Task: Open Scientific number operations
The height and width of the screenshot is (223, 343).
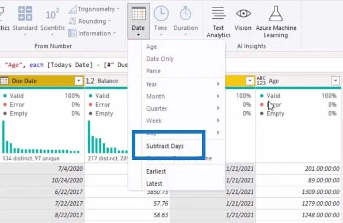Action: [52, 21]
